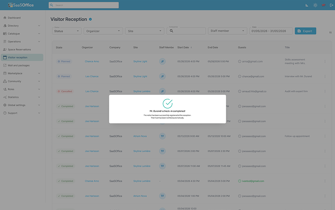This screenshot has width=335, height=210.
Task: Click the End Date column header
Action: (x=213, y=48)
